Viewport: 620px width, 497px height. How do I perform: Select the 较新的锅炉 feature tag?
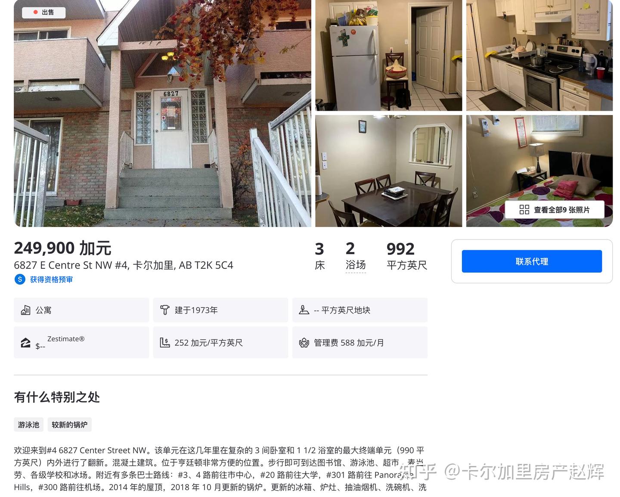[x=70, y=425]
